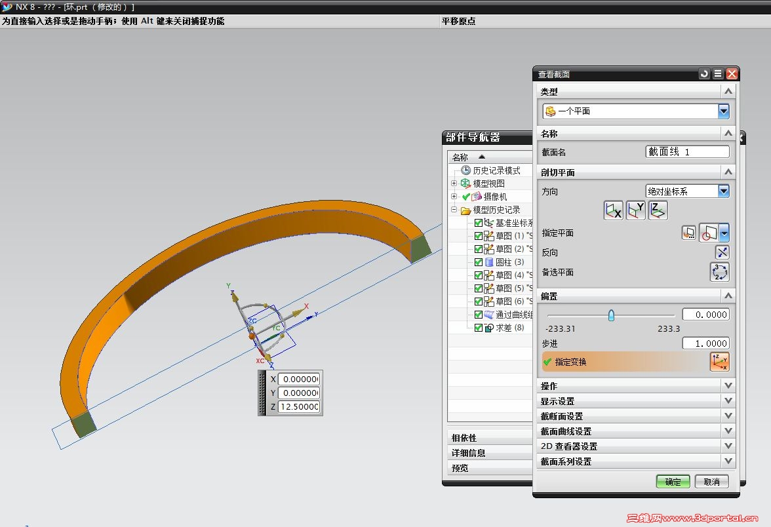Expand the 操作 section

[x=728, y=386]
